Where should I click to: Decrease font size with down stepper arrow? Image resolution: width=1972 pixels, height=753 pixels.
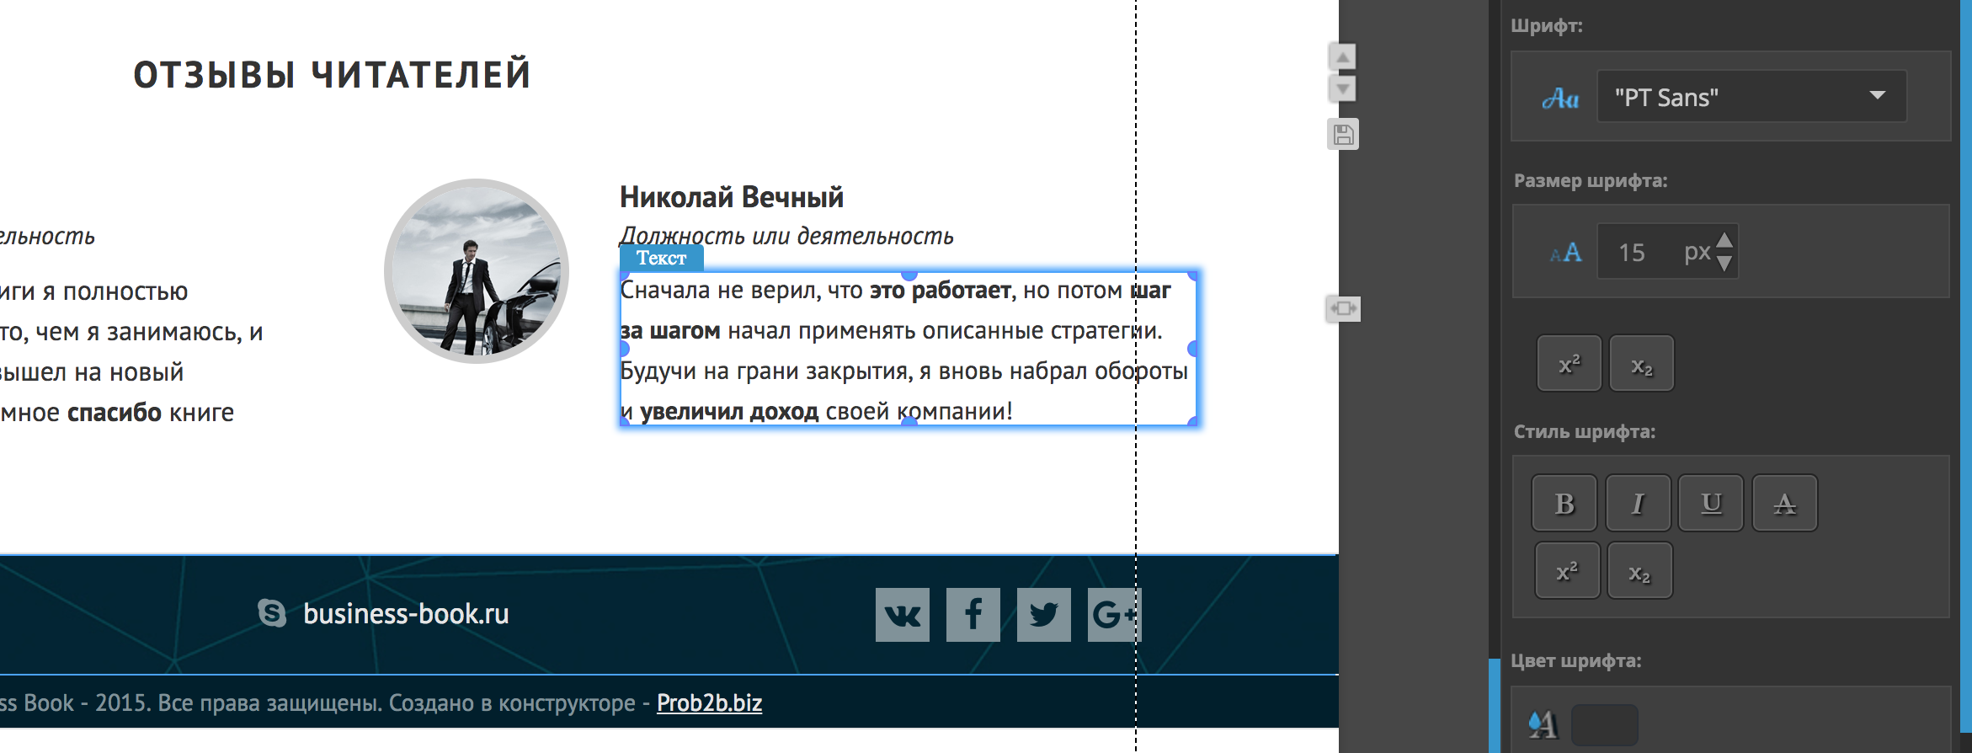(1724, 264)
